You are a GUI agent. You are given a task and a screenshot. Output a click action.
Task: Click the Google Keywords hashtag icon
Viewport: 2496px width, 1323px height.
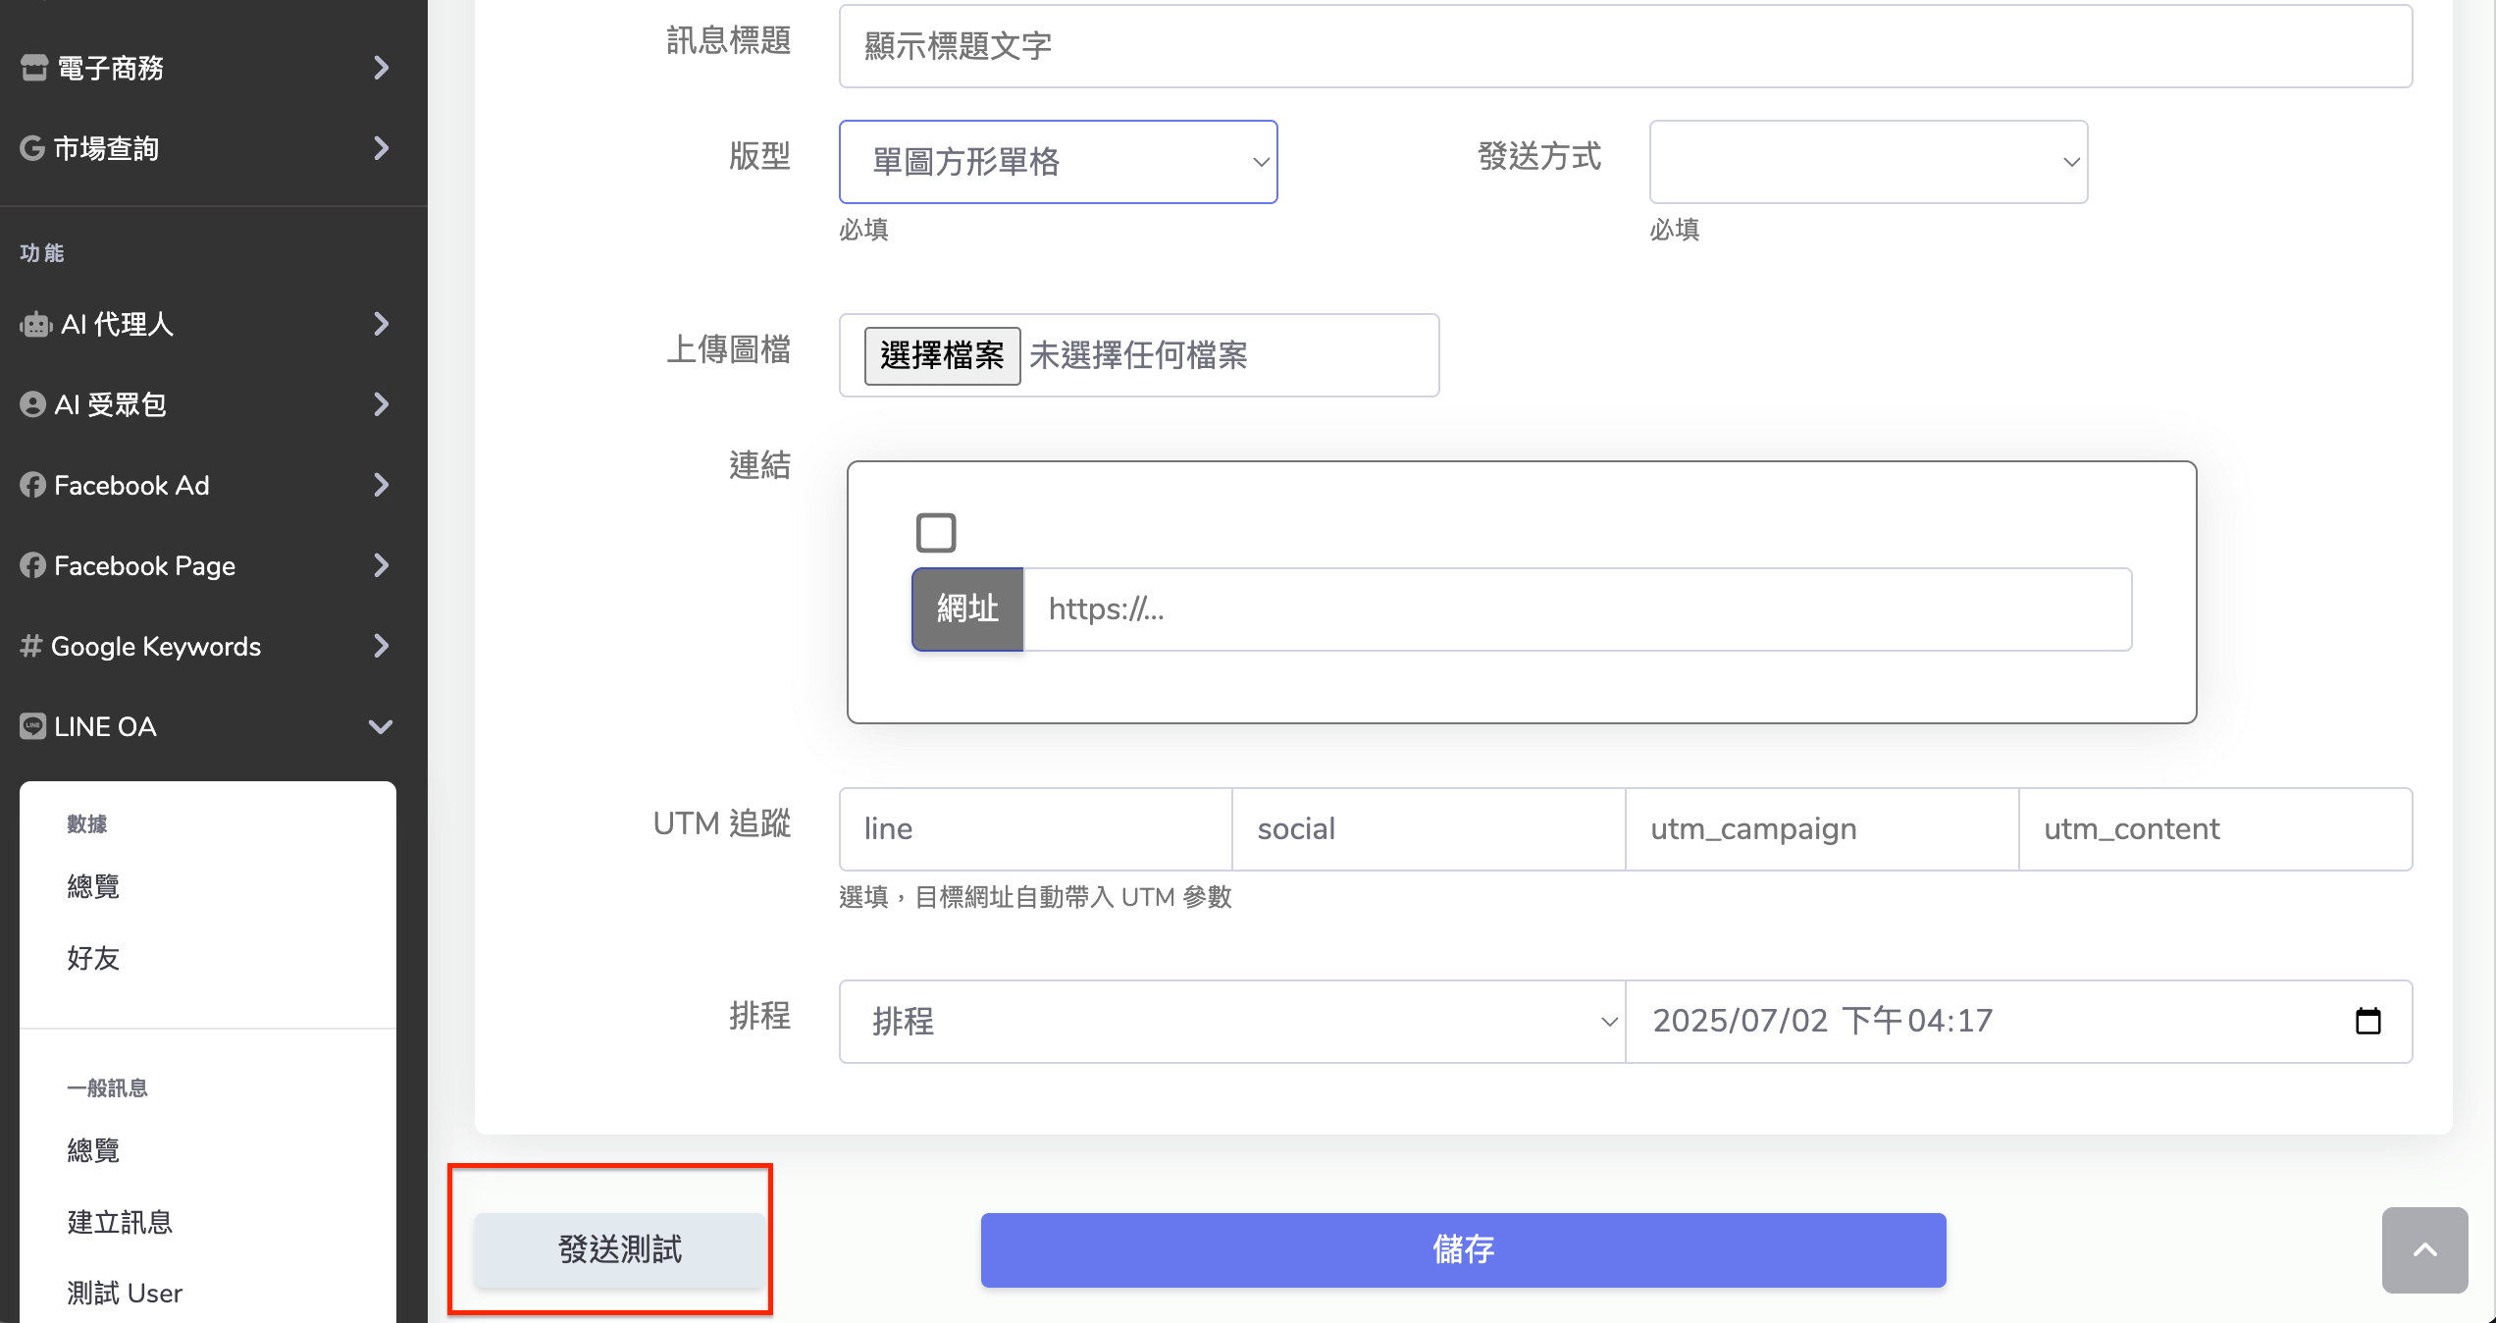click(x=30, y=646)
